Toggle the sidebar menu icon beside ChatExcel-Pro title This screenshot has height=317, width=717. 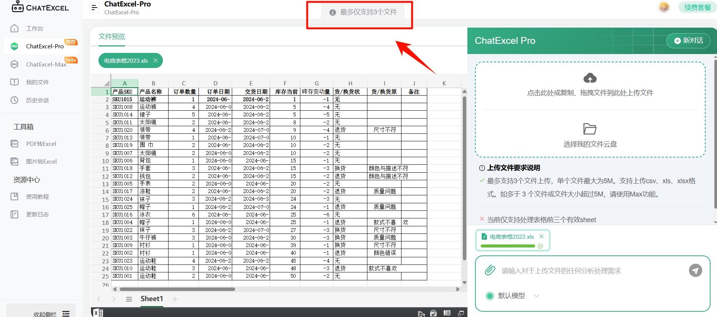pyautogui.click(x=94, y=8)
